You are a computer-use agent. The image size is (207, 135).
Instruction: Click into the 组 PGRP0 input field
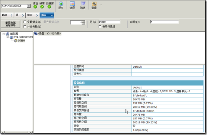(x=109, y=22)
